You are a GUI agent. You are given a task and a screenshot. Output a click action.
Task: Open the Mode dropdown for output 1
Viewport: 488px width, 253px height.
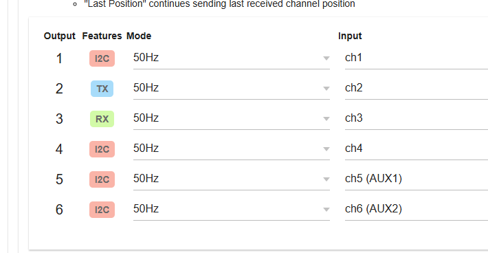coord(232,58)
